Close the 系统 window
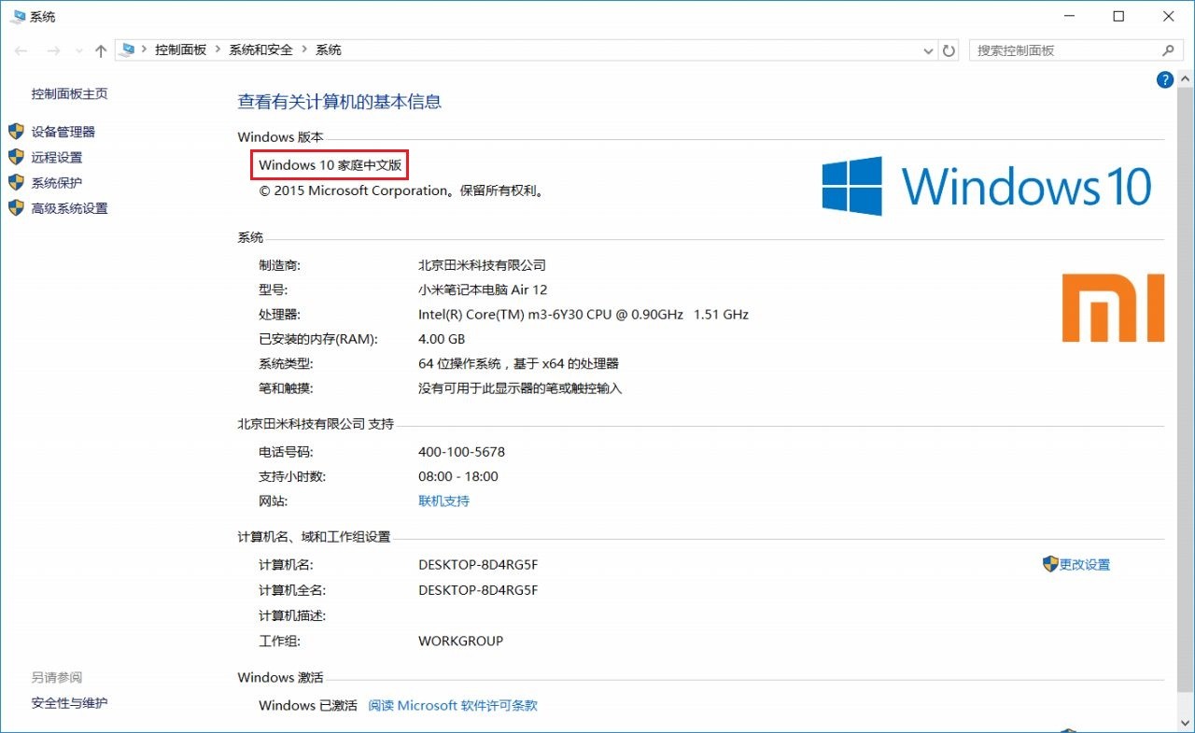 point(1169,17)
